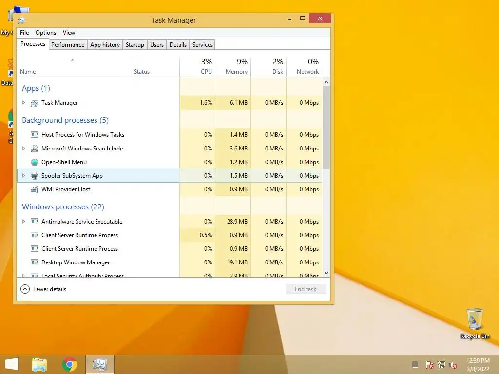Screen dimensions: 499x374
Task: Click the End task button
Action: 306,289
